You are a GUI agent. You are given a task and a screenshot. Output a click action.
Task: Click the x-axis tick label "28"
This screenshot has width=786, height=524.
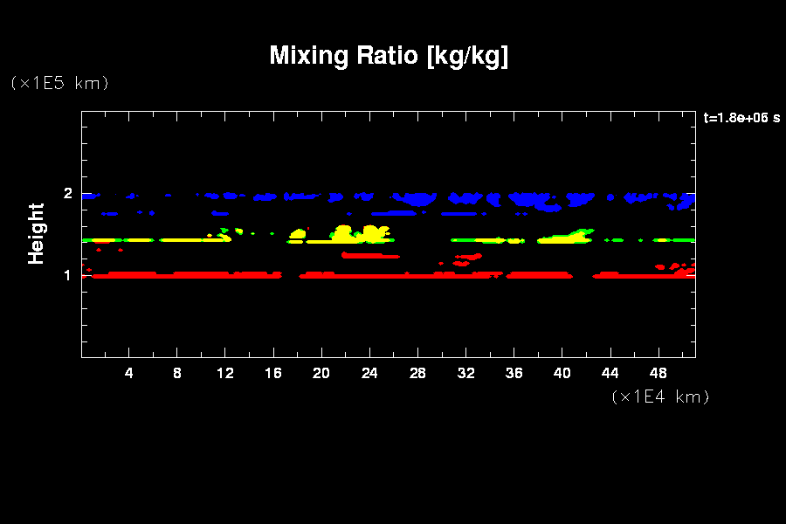(417, 374)
